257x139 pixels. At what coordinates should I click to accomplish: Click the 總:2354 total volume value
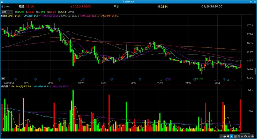163,6
